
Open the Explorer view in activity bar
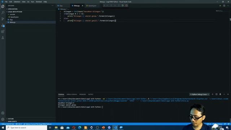[x=3, y=6]
